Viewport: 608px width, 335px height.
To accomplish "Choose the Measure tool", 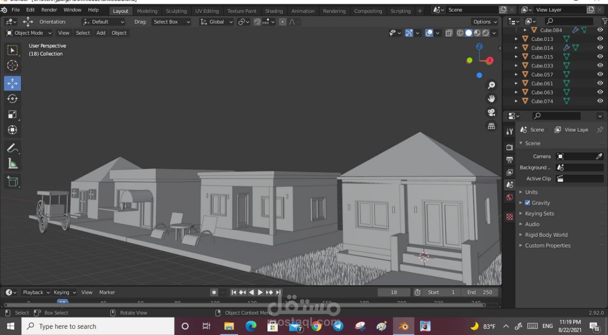I will click(13, 164).
